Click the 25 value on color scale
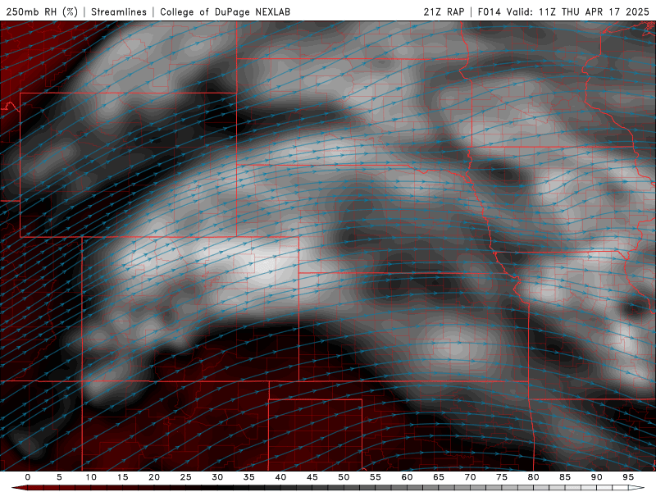Viewport: 656px width, 492px height. pos(186,477)
